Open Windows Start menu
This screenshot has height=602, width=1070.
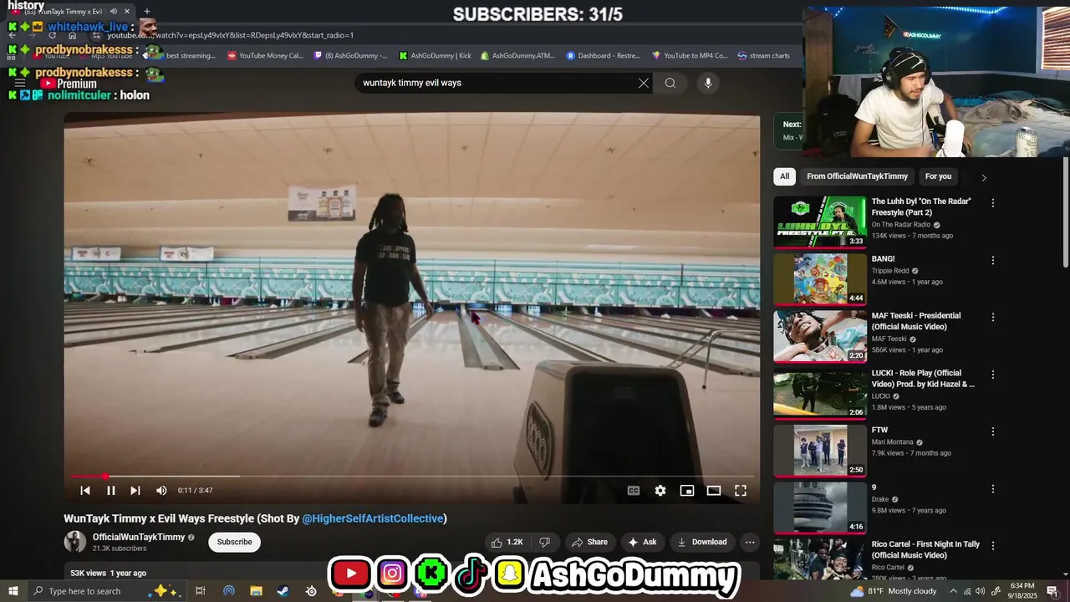[13, 591]
